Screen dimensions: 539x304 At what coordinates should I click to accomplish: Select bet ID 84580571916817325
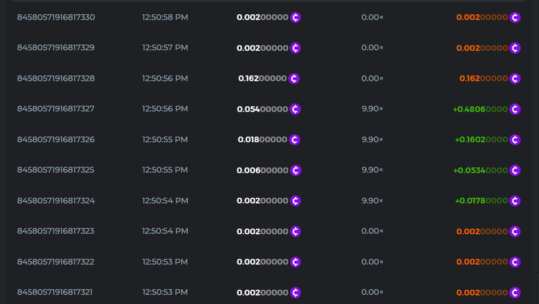click(x=56, y=170)
